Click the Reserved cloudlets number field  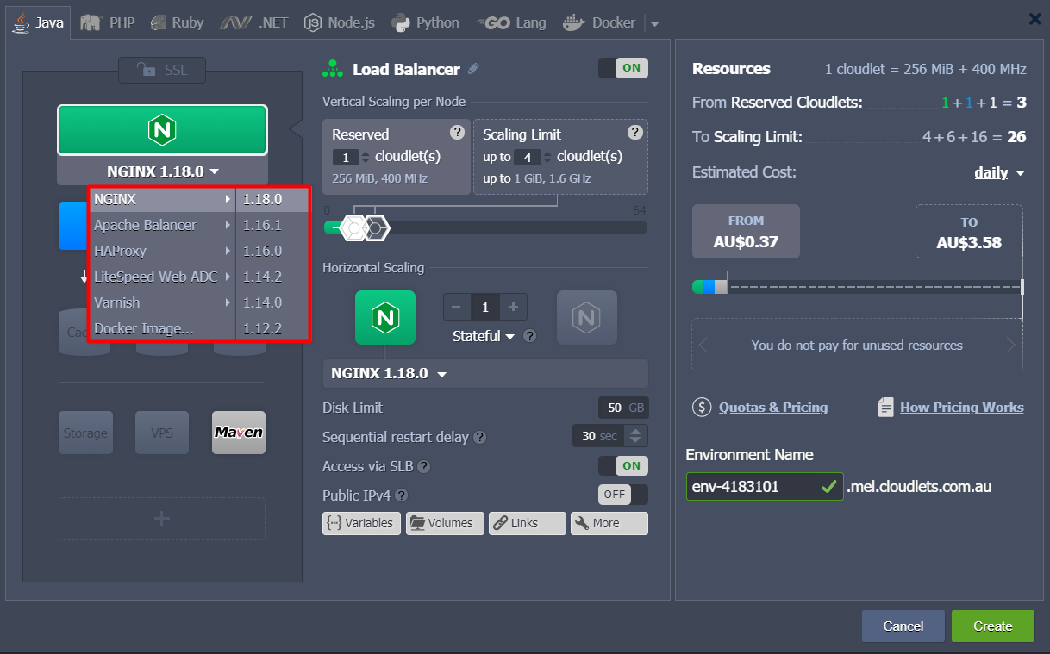tap(346, 157)
